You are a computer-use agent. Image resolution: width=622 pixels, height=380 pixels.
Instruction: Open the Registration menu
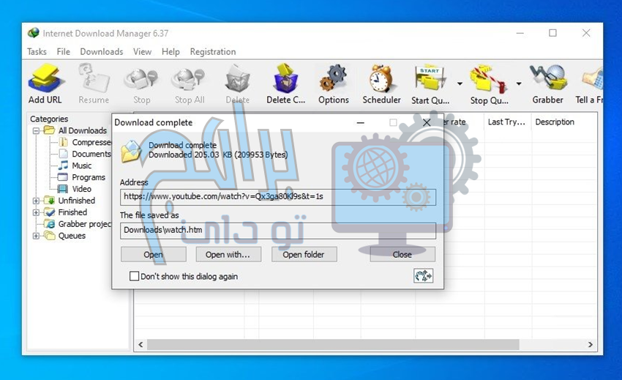click(x=212, y=52)
